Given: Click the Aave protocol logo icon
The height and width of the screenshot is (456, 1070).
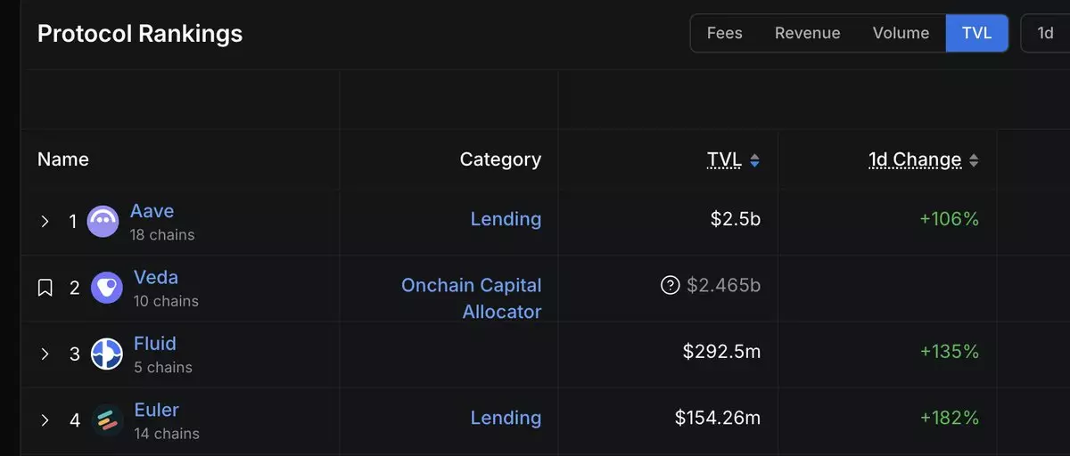Looking at the screenshot, I should pyautogui.click(x=103, y=222).
